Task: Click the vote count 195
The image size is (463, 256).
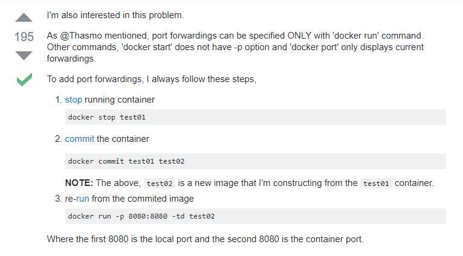Action: (x=24, y=37)
